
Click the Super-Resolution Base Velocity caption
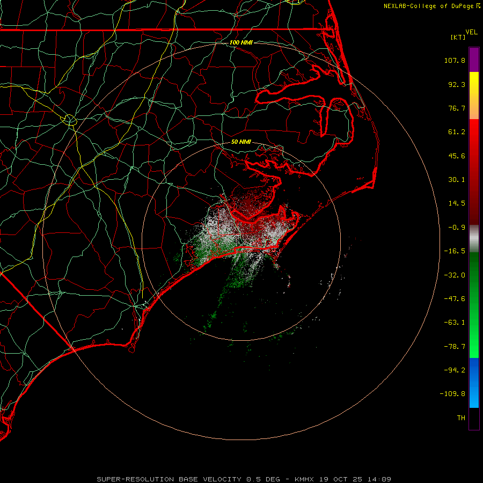[x=244, y=479]
